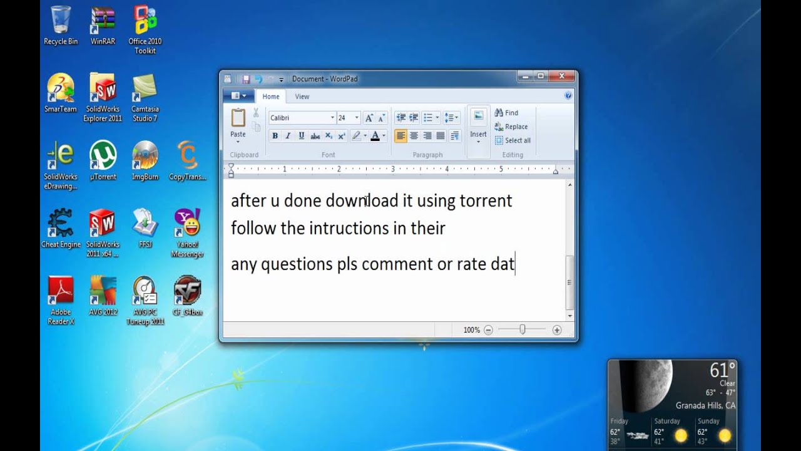Select Camtasia Studio 7 desktop icon

pyautogui.click(x=145, y=98)
